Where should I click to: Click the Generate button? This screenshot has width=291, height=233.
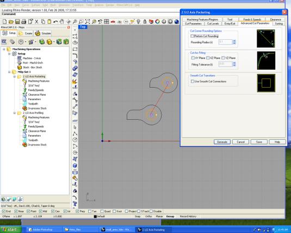point(222,142)
